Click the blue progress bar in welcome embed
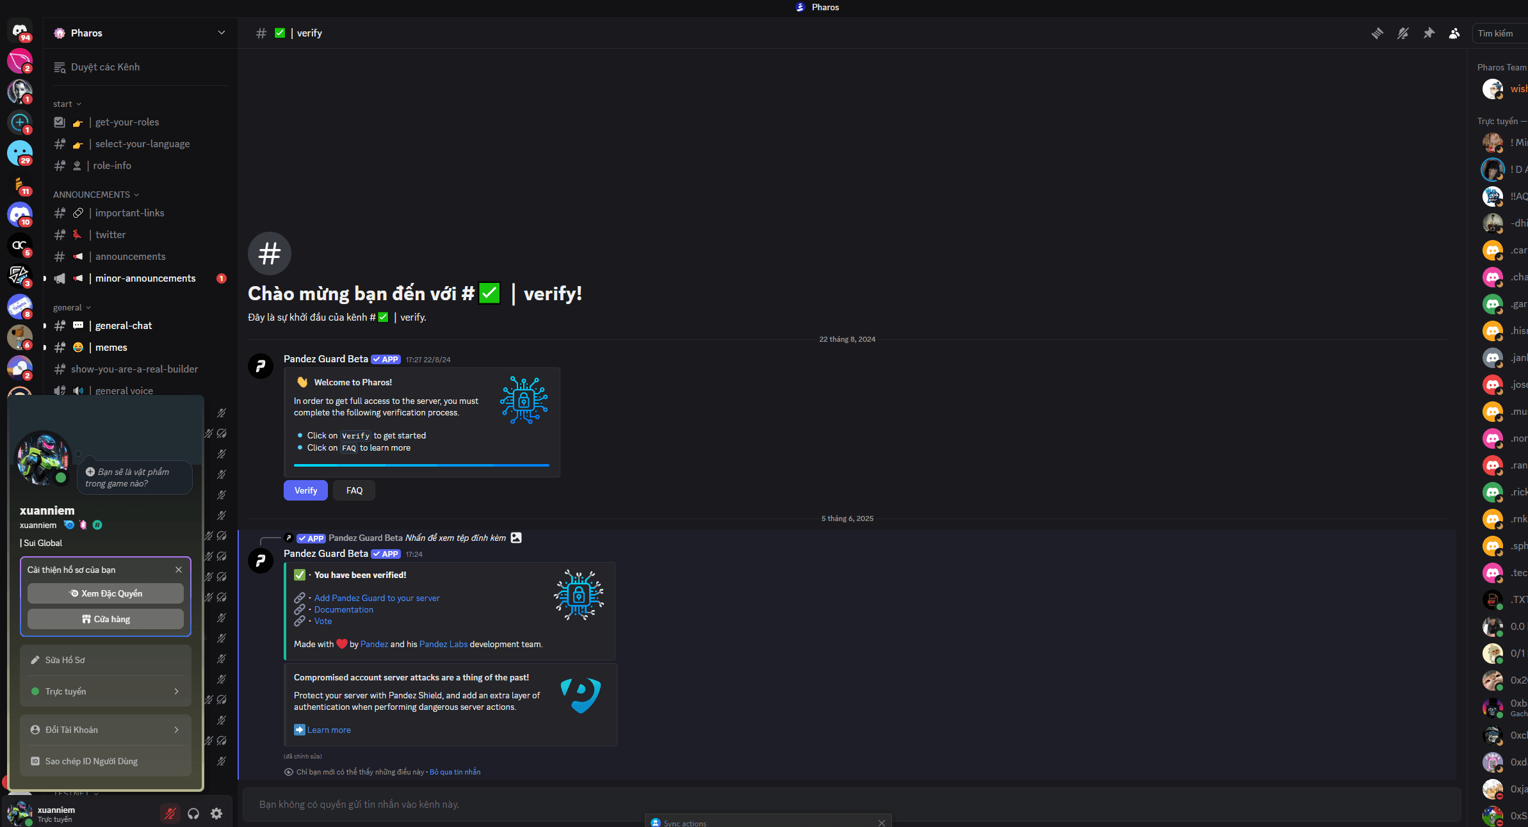 [421, 465]
